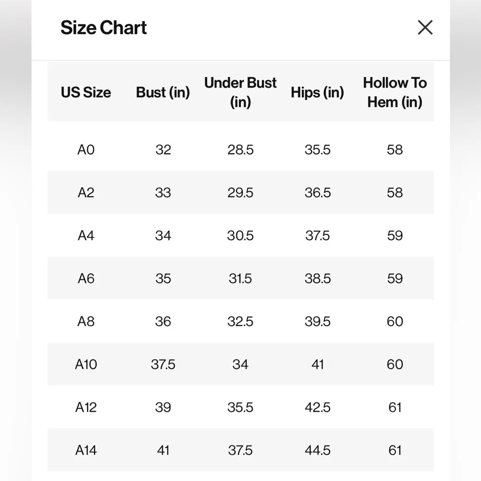Image resolution: width=481 pixels, height=481 pixels.
Task: Select the Hollow To Hem header
Action: pyautogui.click(x=395, y=92)
